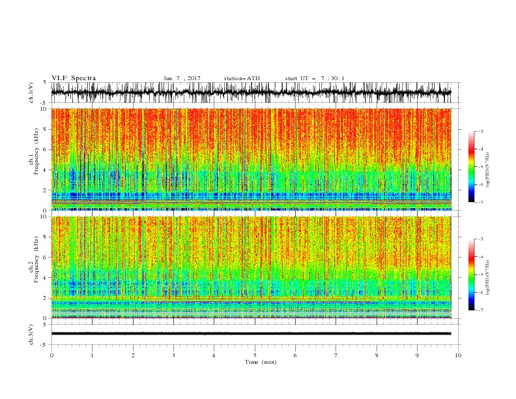Click the "-7" tick on the upper colorbar
The height and width of the screenshot is (399, 516).
point(481,202)
